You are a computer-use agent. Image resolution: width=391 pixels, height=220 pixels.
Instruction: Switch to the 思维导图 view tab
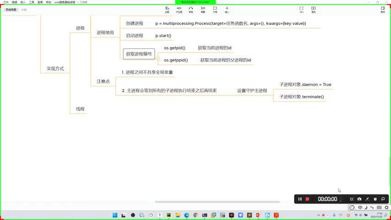tap(11, 10)
